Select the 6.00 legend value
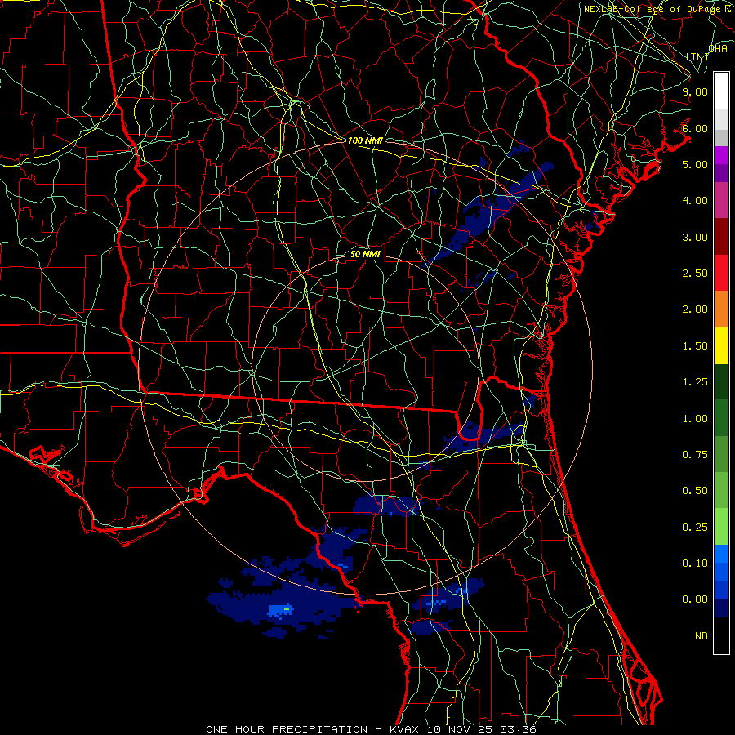Image resolution: width=735 pixels, height=735 pixels. coord(695,128)
